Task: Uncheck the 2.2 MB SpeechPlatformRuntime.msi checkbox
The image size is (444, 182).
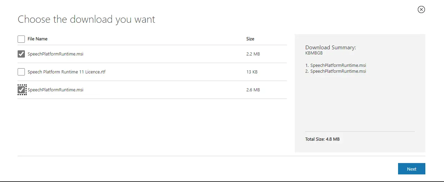Action: 21,54
